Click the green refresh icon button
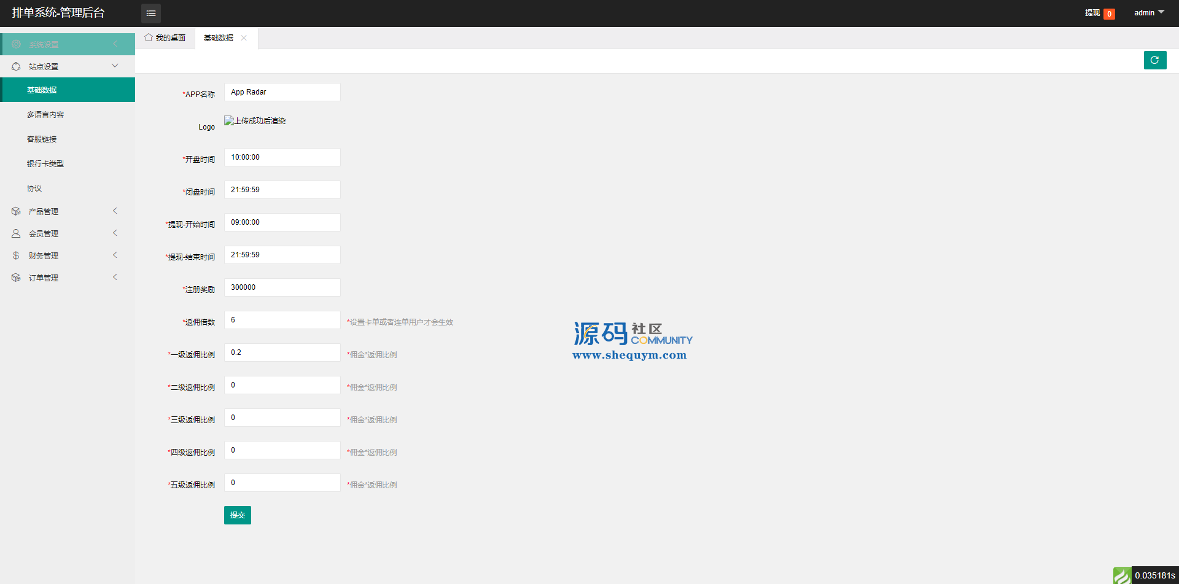This screenshot has height=584, width=1179. [x=1155, y=60]
